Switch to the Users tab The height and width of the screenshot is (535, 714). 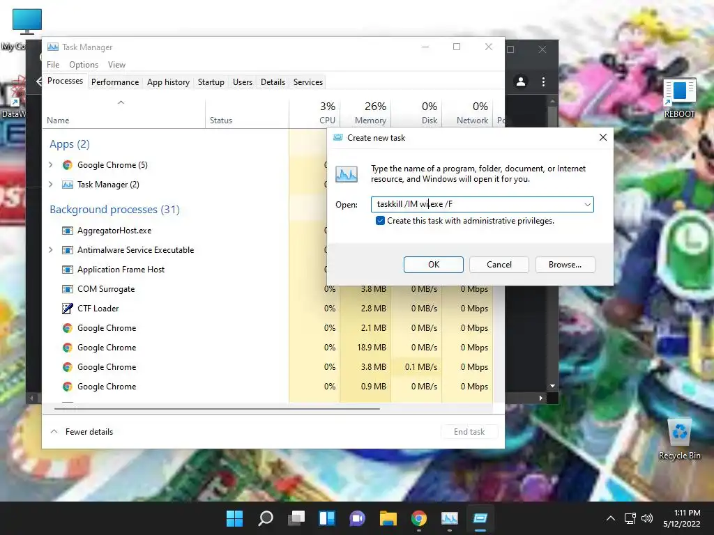[242, 82]
